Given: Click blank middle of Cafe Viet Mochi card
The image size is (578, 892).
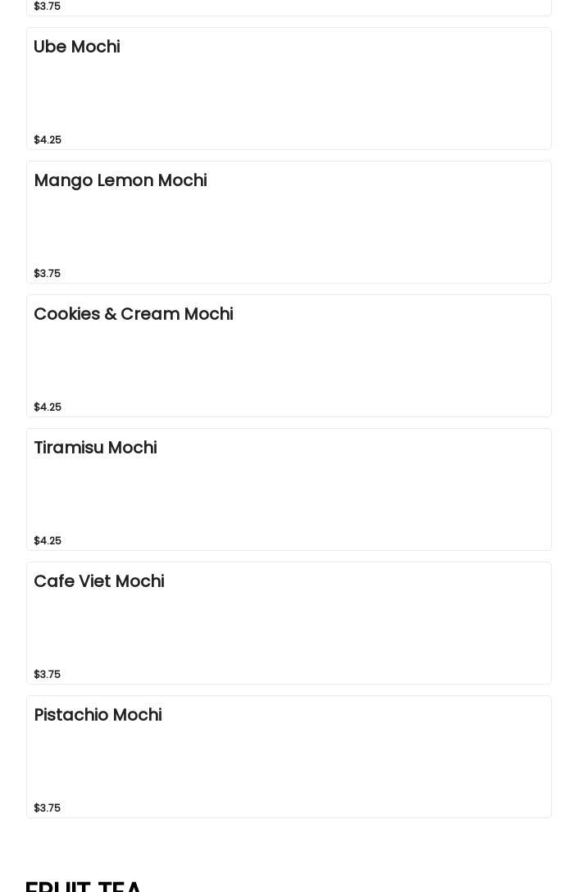Looking at the screenshot, I should (x=289, y=627).
